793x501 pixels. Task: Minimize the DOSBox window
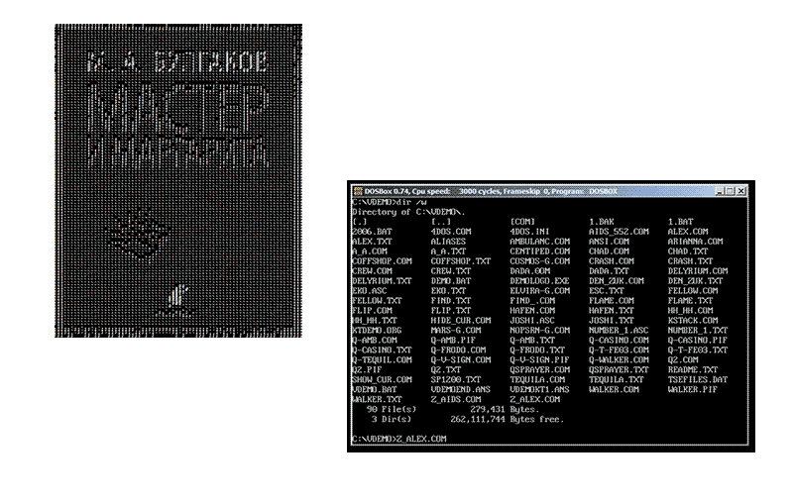[717, 191]
